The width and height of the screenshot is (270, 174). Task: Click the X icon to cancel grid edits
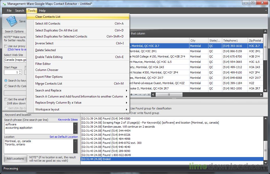(x=149, y=94)
